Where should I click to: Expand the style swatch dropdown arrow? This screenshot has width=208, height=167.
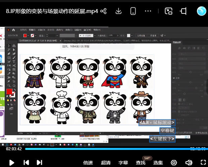coord(132,35)
